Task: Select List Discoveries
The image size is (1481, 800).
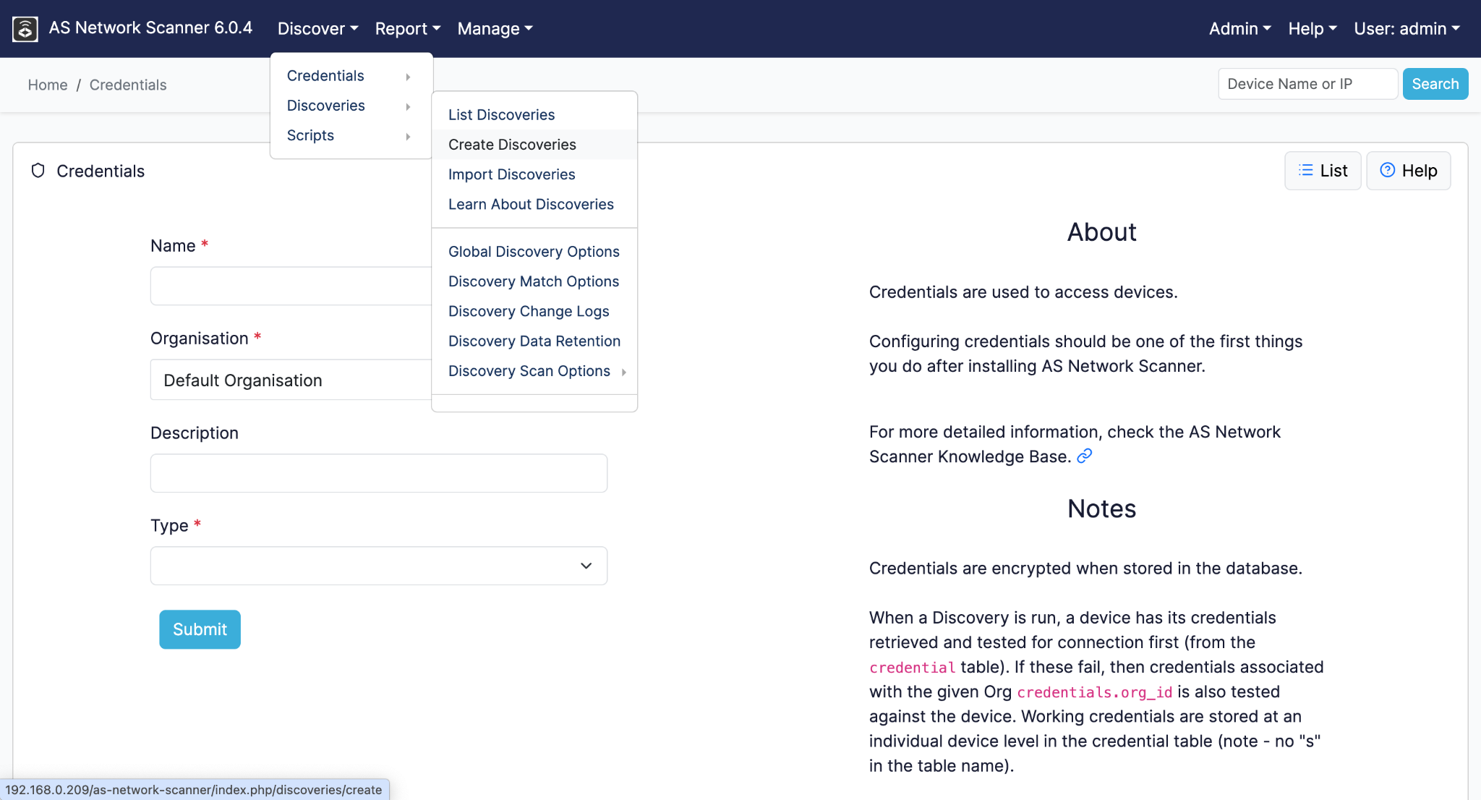Action: tap(534, 114)
